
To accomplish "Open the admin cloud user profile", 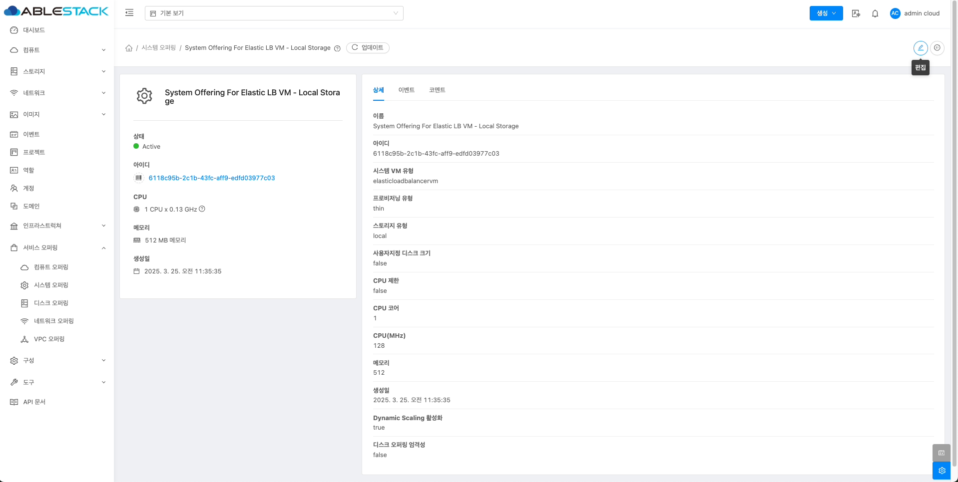I will (x=915, y=13).
